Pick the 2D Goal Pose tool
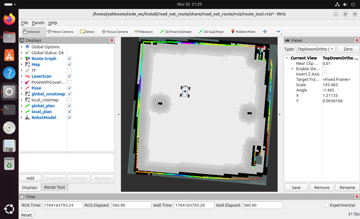360x219 pixels. (x=211, y=32)
